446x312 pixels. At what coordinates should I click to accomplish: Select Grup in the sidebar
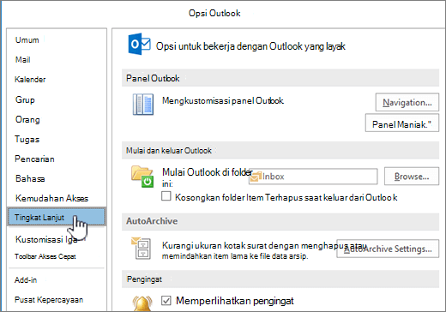(x=25, y=99)
